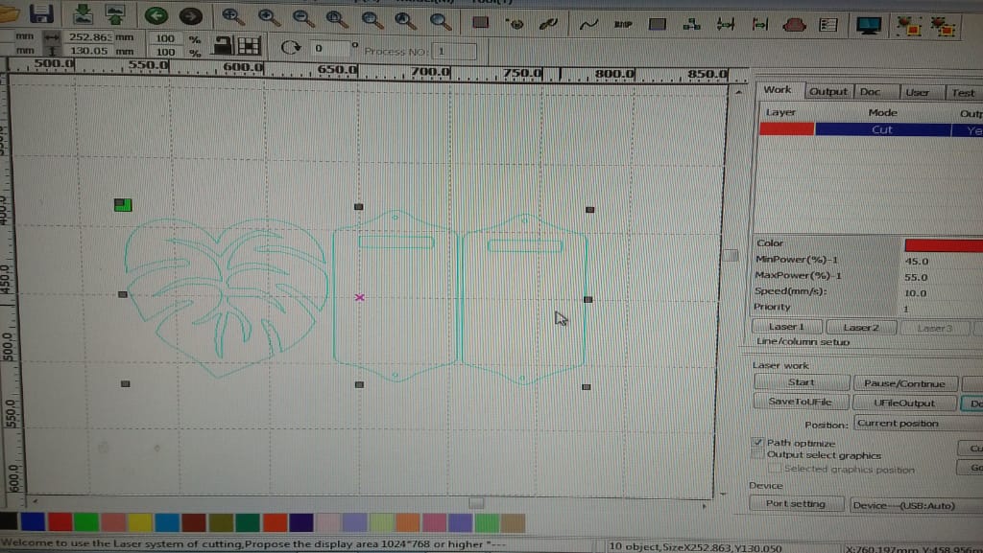Click the dark Redo forward arrow

[x=191, y=15]
